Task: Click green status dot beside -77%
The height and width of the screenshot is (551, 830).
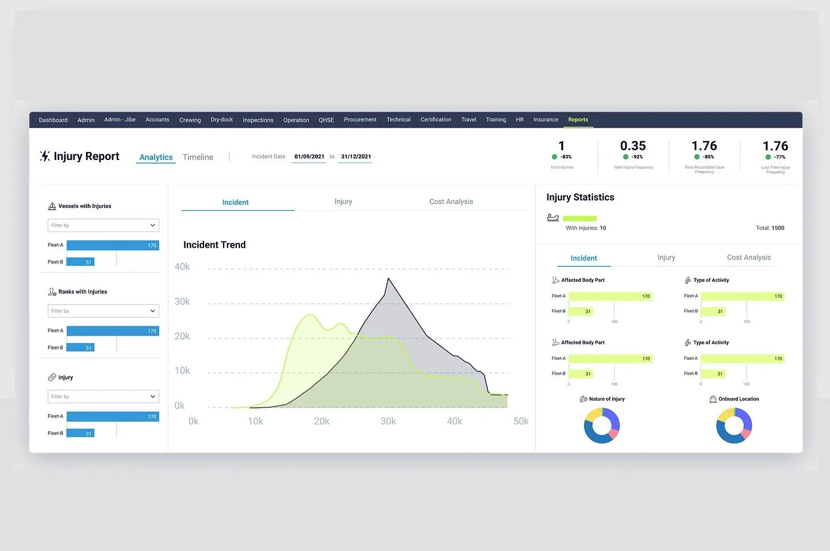Action: click(x=768, y=157)
